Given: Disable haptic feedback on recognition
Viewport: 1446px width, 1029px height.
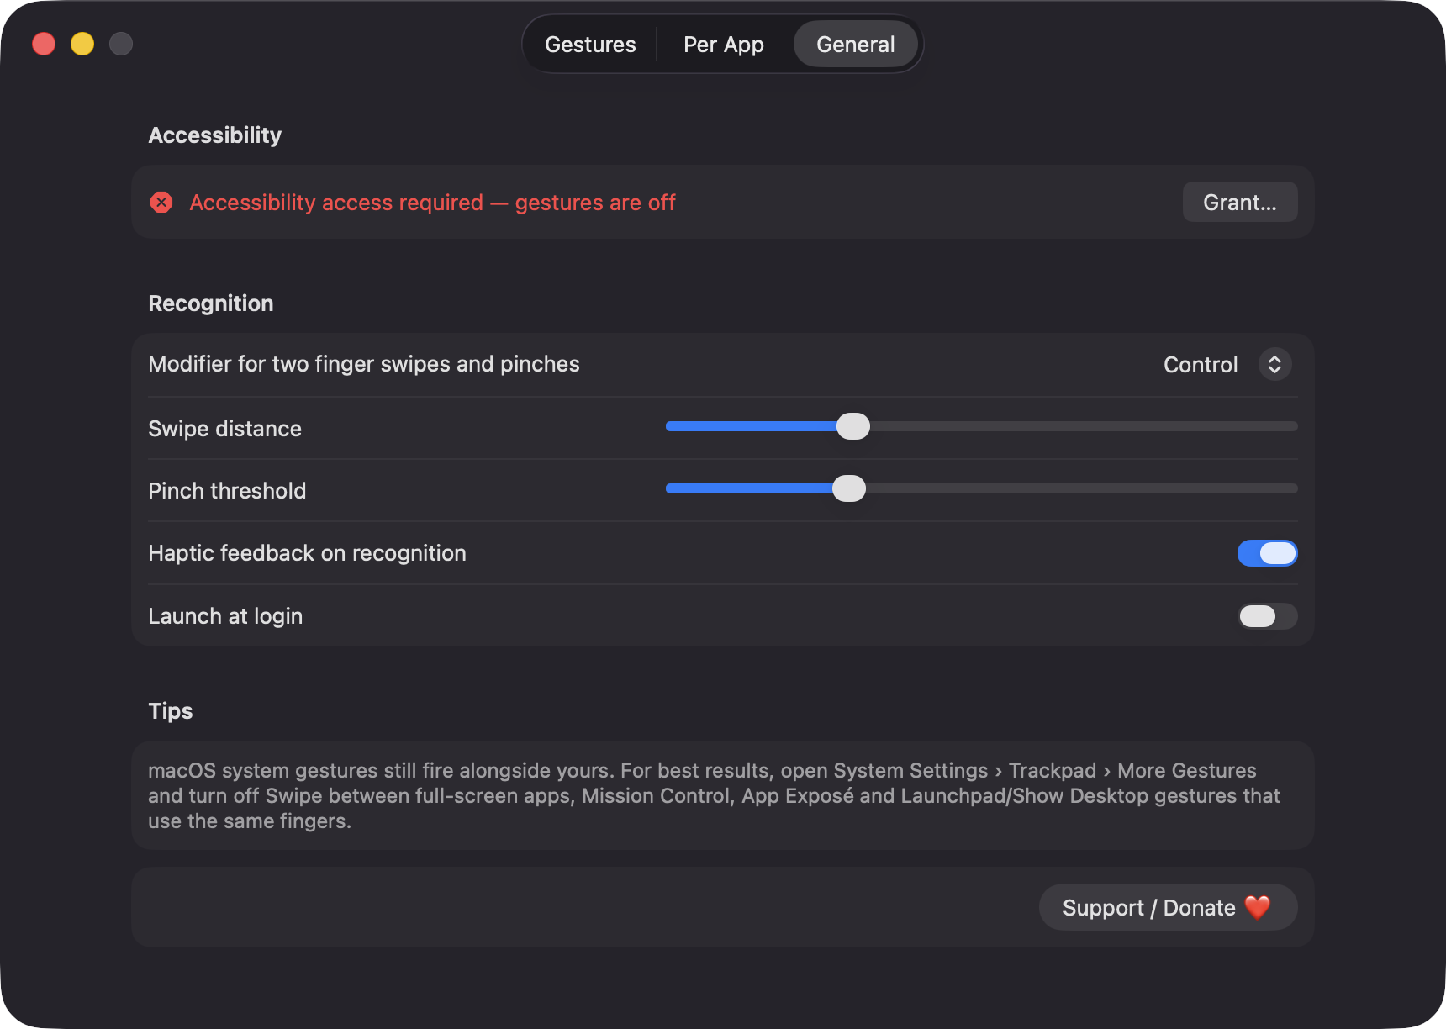Looking at the screenshot, I should point(1267,553).
